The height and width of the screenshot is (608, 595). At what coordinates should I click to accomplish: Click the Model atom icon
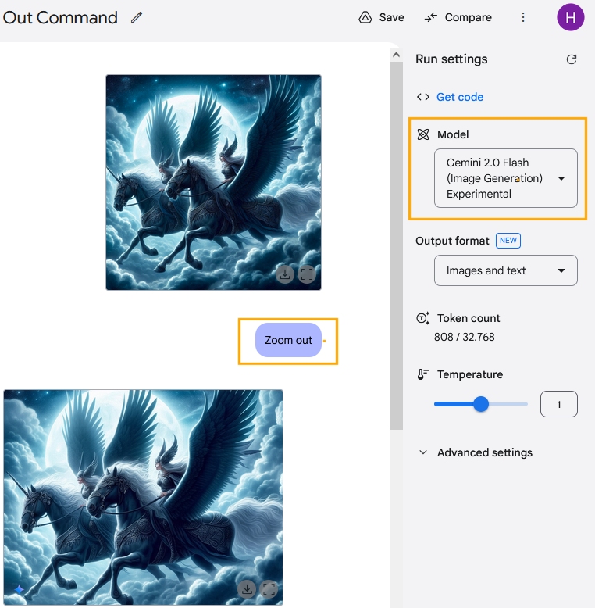coord(423,134)
